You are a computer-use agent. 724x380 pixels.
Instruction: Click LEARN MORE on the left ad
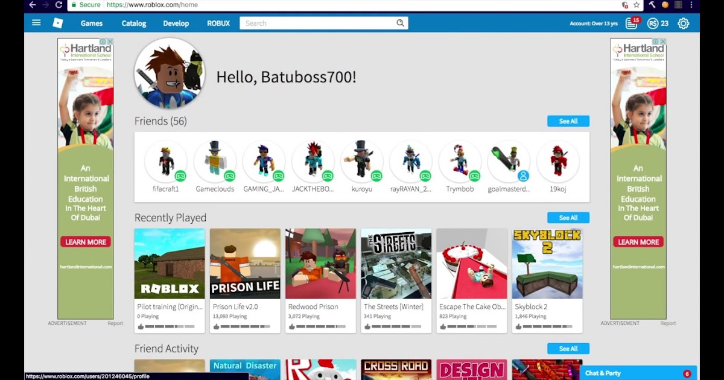(x=86, y=242)
